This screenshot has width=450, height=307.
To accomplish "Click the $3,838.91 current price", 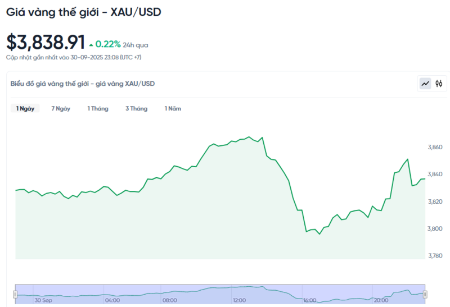I will coord(46,42).
